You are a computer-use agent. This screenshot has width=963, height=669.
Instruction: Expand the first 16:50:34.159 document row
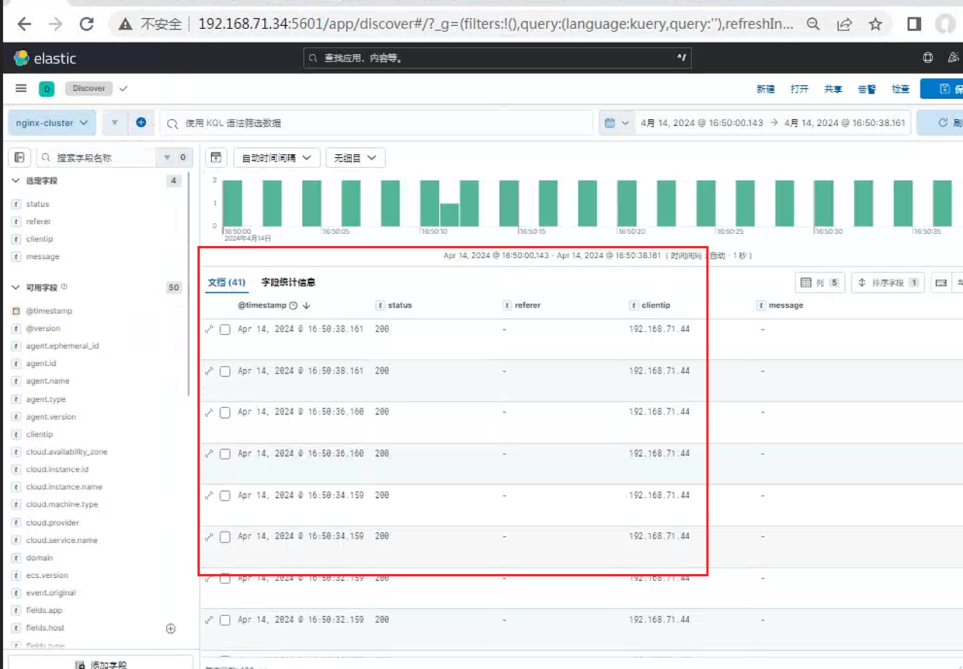point(209,496)
